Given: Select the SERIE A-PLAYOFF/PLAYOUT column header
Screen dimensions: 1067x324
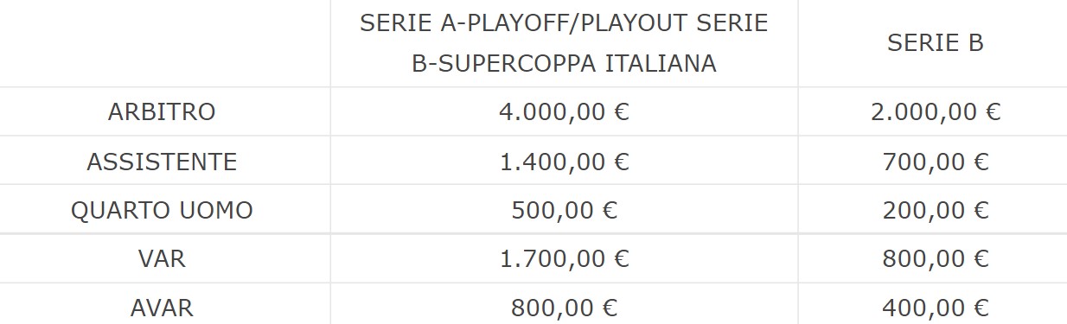Looking at the screenshot, I should pos(564,43).
